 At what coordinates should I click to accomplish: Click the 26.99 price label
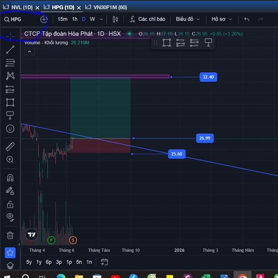pyautogui.click(x=205, y=138)
